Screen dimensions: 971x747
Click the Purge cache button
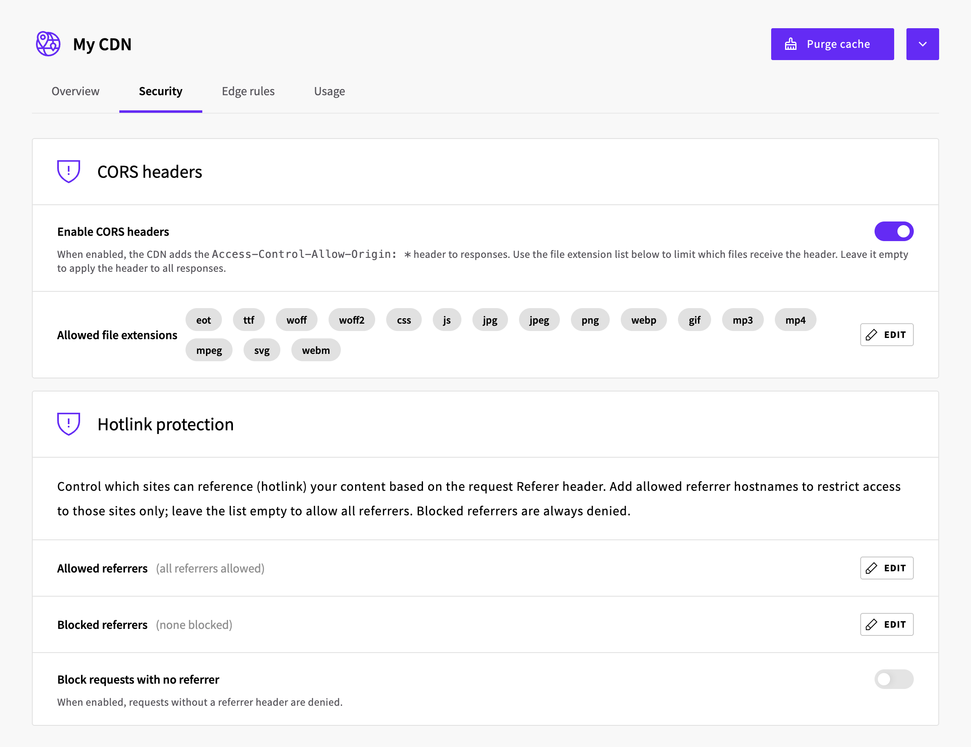click(832, 44)
